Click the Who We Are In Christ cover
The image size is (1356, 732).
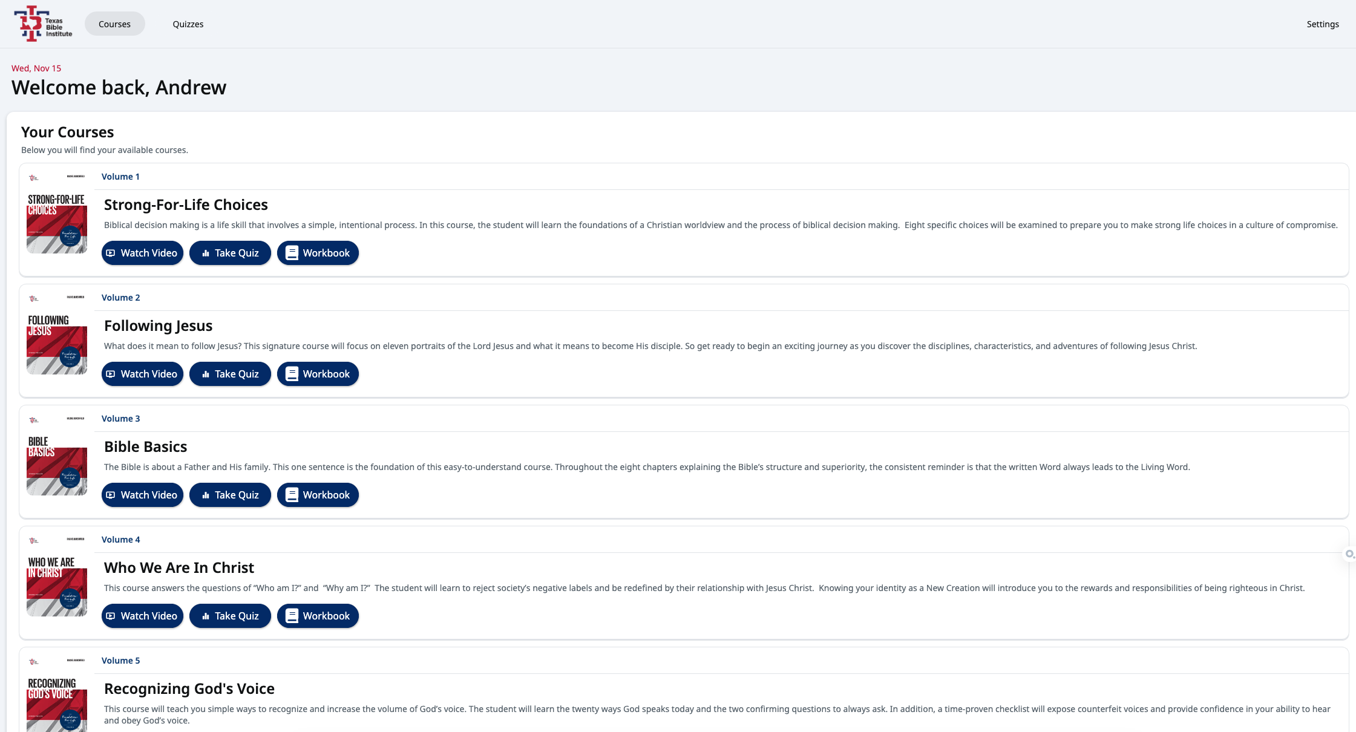(x=57, y=575)
